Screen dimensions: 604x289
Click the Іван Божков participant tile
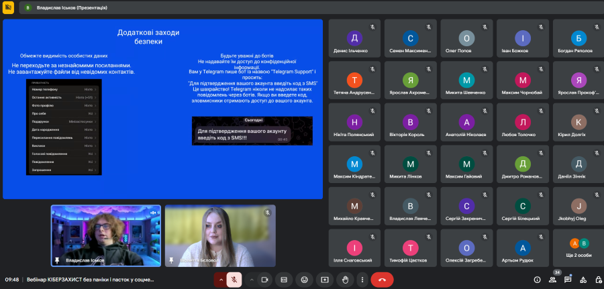(x=523, y=38)
